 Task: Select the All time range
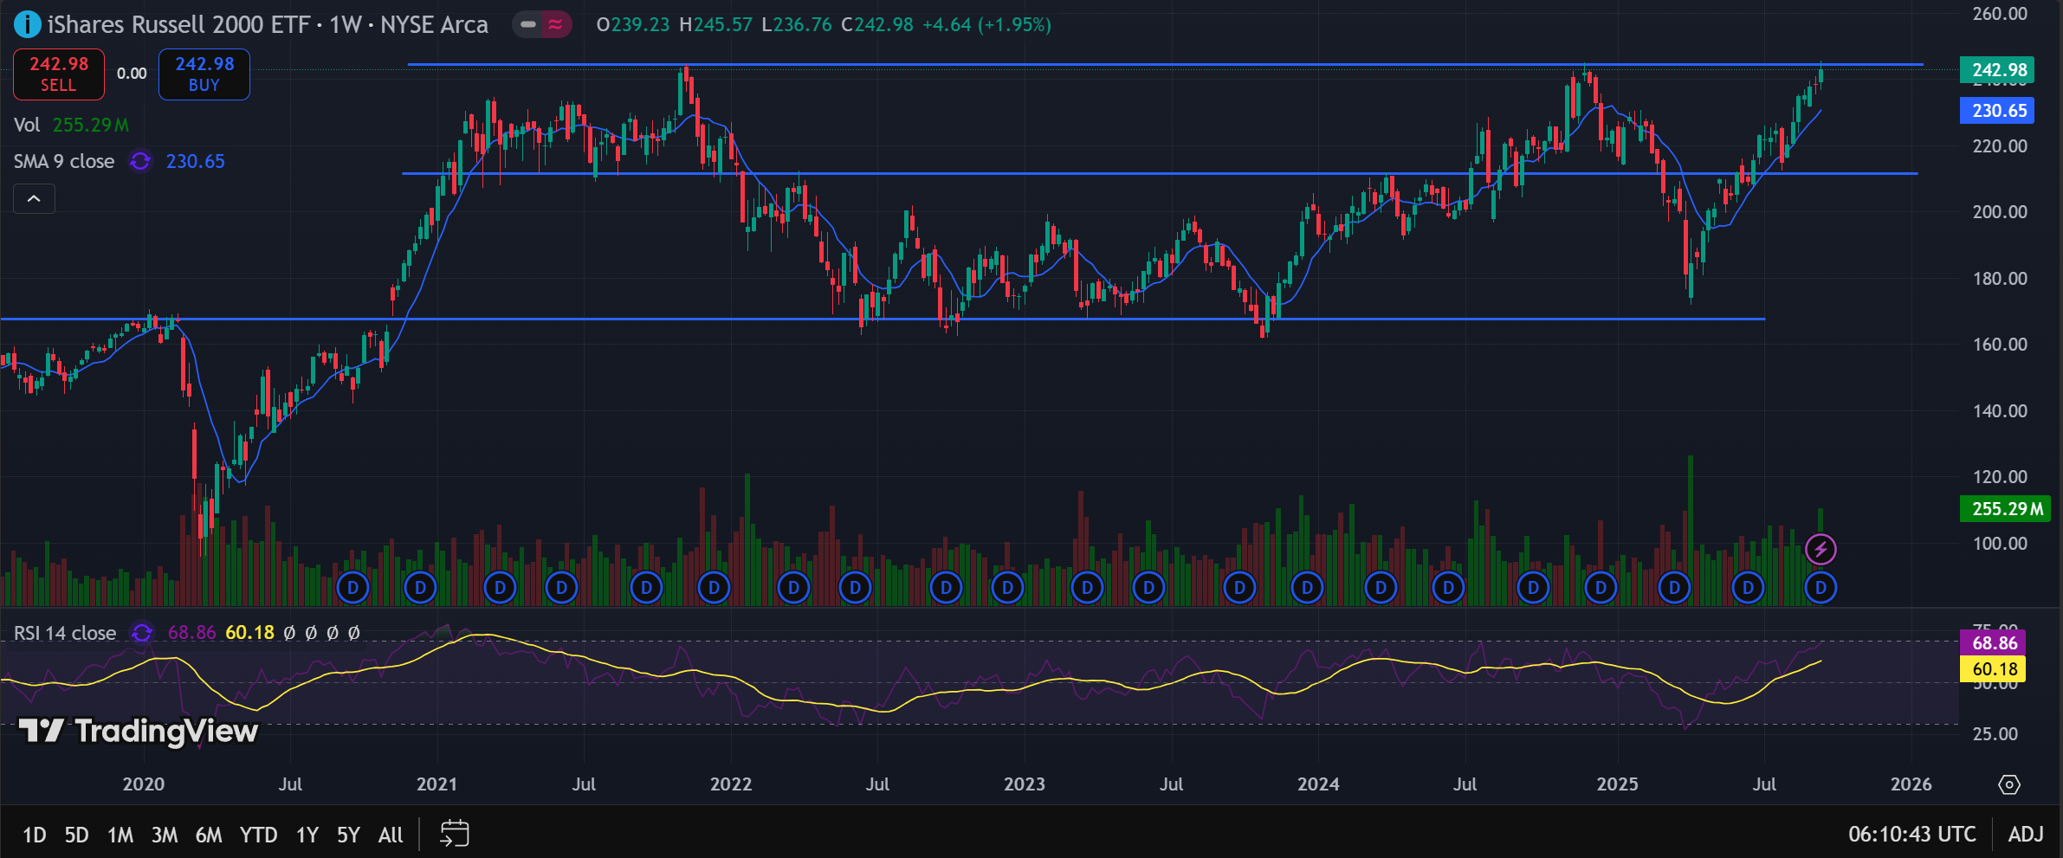point(391,835)
